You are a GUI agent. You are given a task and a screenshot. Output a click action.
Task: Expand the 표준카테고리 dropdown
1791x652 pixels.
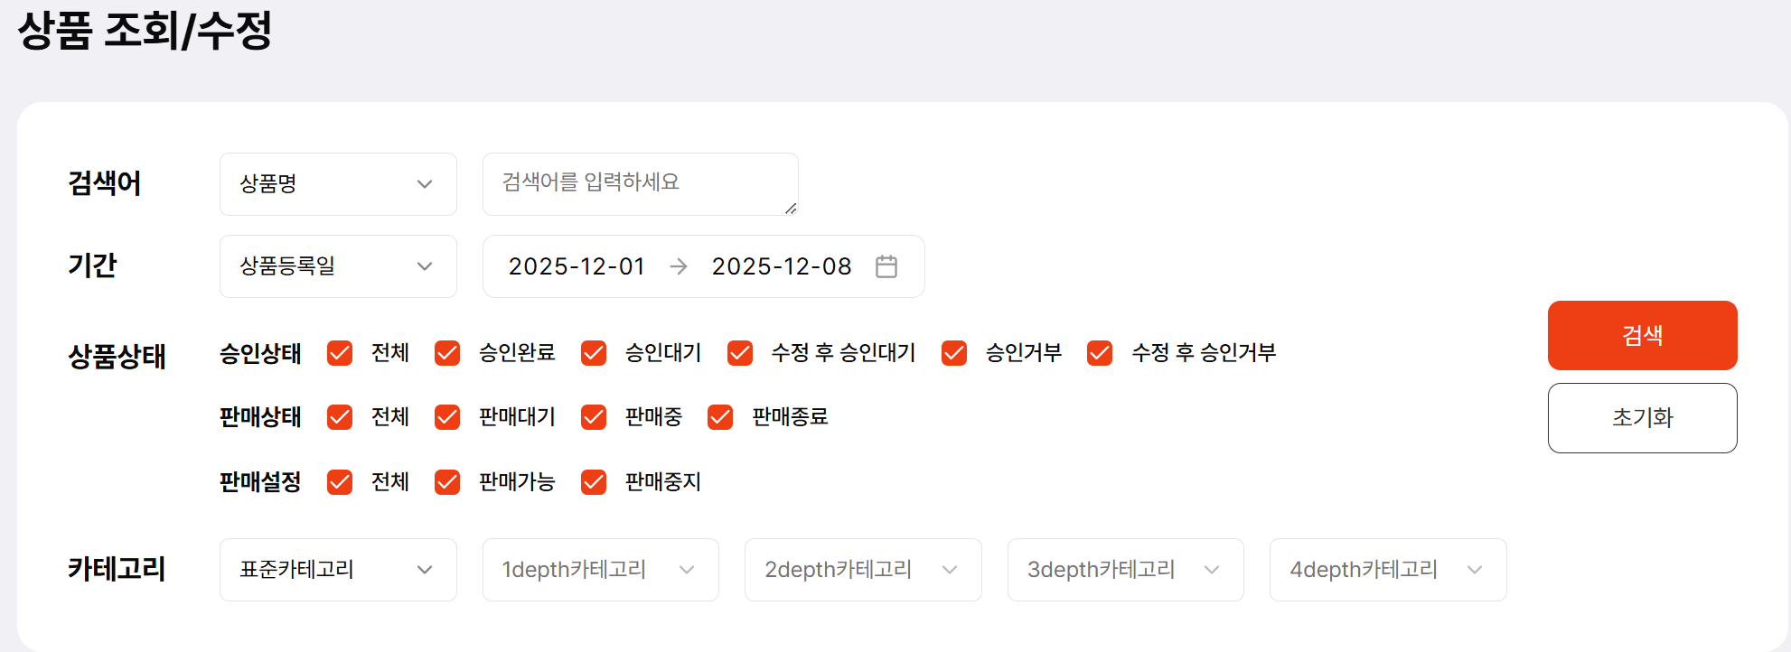(338, 570)
